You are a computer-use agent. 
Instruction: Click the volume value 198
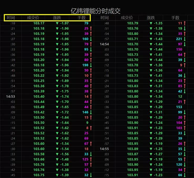click(85, 65)
